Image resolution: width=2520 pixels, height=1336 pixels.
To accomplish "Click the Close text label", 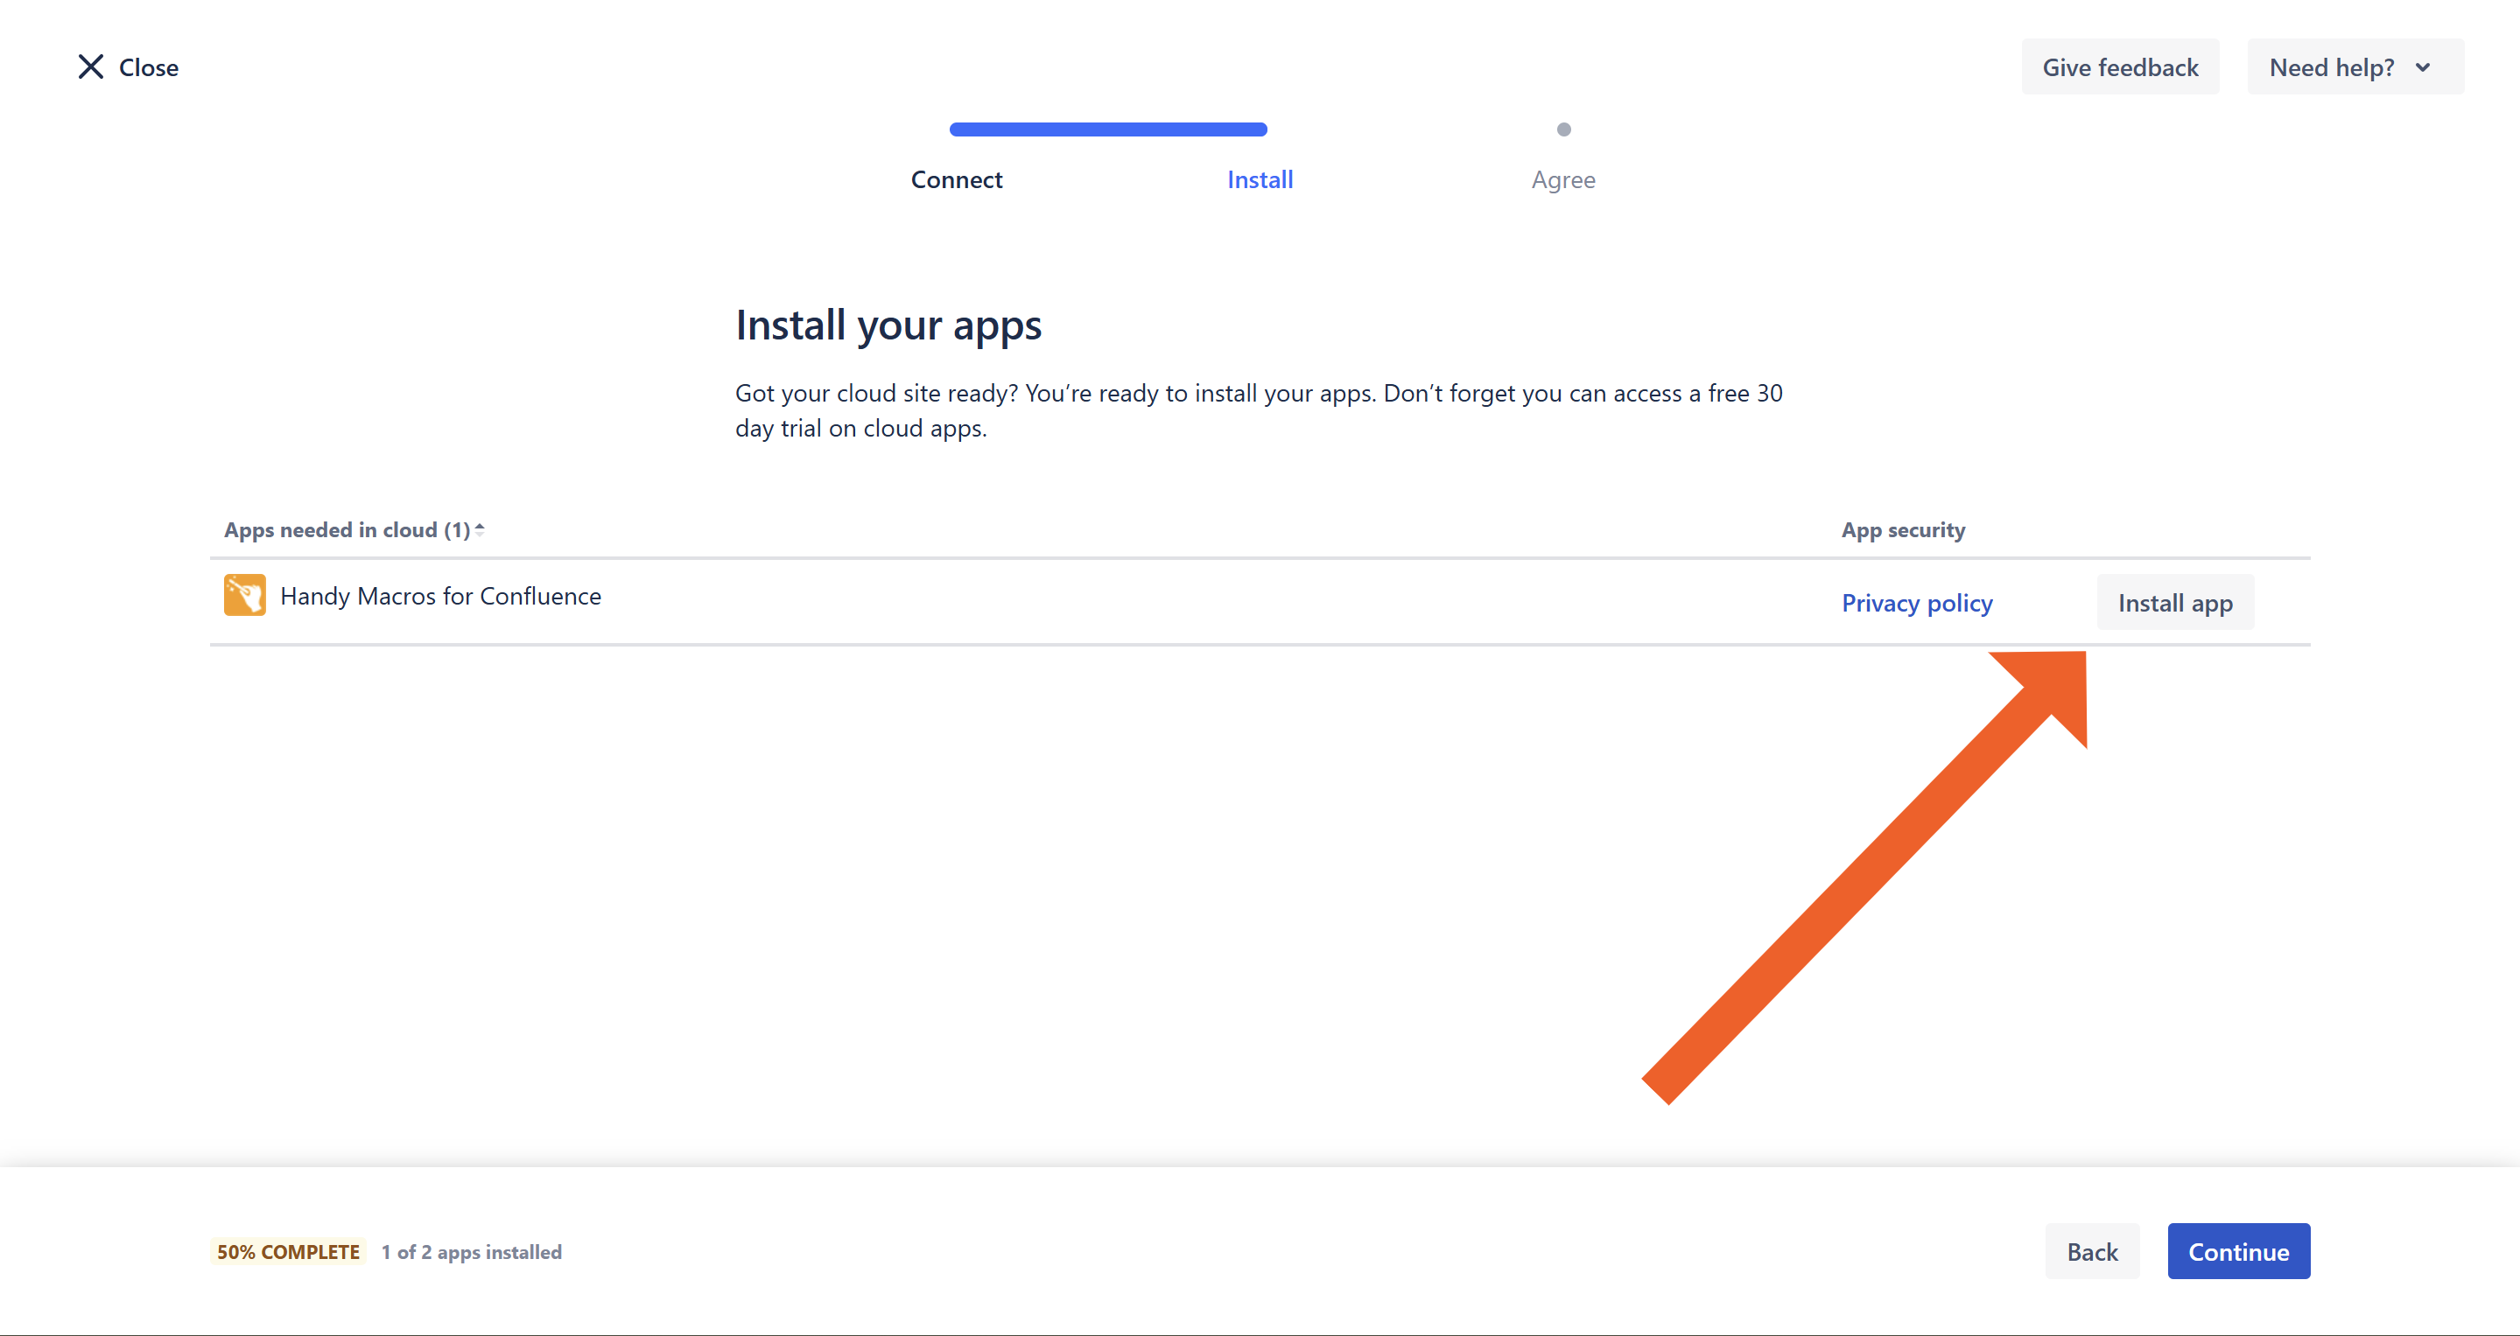I will pos(149,67).
